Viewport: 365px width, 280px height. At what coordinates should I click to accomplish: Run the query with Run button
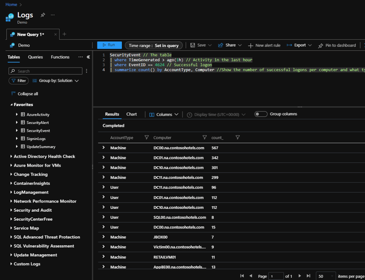(109, 46)
